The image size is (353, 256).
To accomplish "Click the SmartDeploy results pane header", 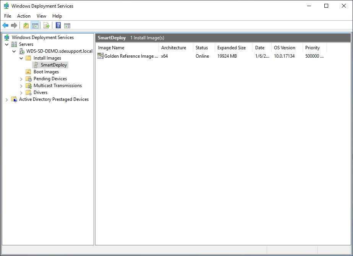I will click(x=223, y=38).
